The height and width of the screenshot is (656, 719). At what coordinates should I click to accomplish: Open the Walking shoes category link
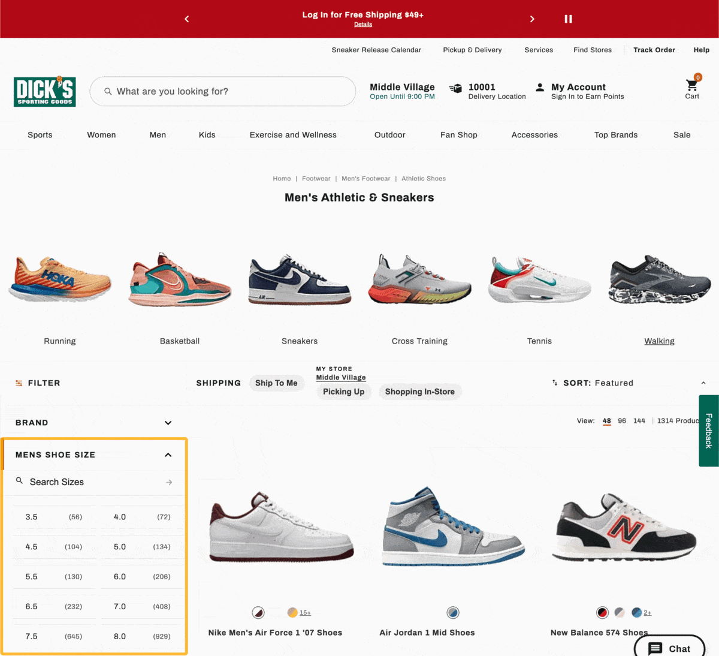659,341
